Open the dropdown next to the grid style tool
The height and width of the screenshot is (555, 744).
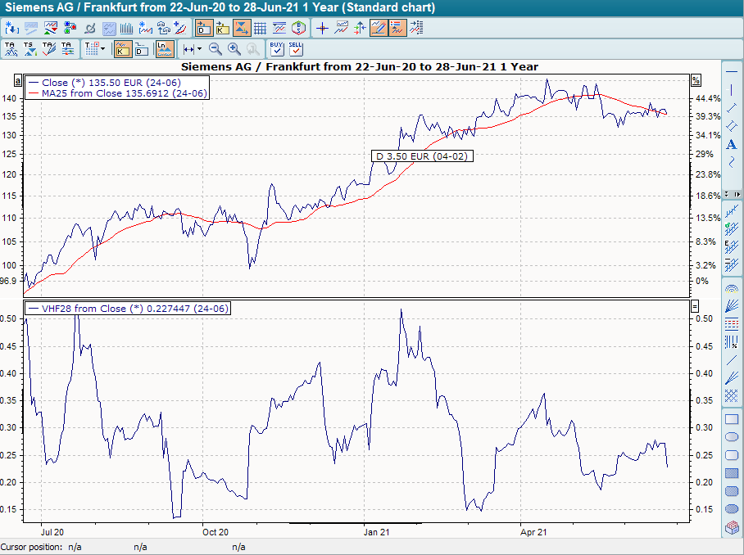point(102,49)
